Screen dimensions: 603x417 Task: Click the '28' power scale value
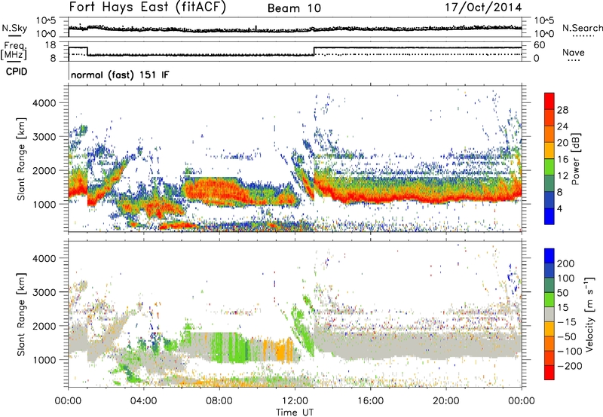click(562, 110)
